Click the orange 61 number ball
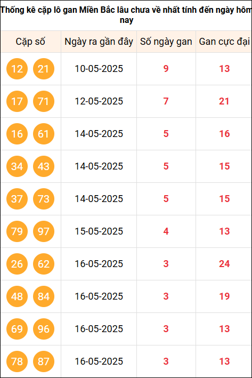Screen dimensions: 252x378 pos(44,134)
